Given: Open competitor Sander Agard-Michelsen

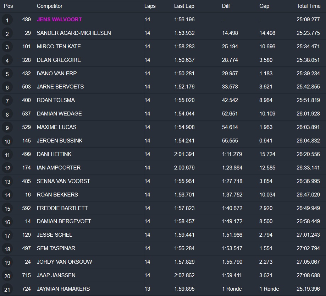Looking at the screenshot, I should [74, 33].
